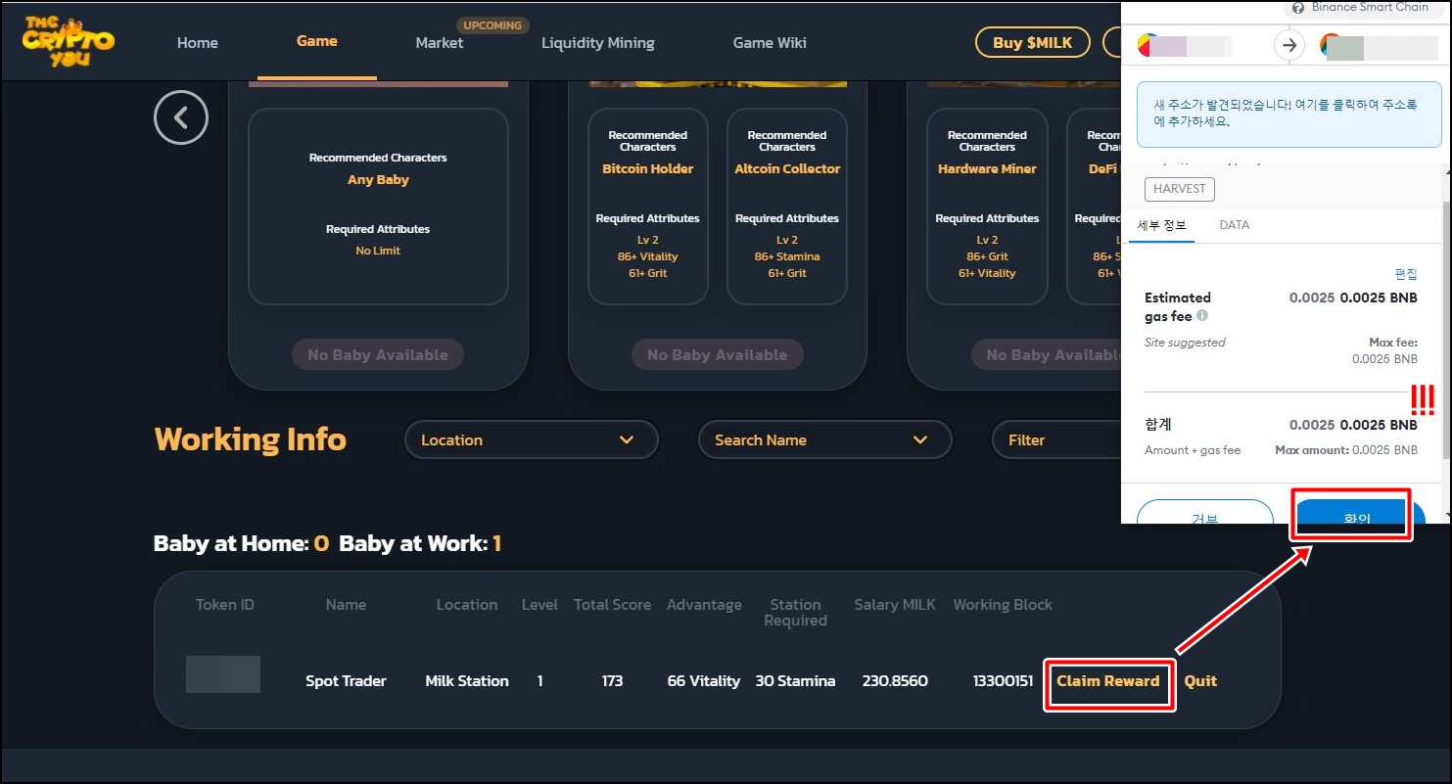
Task: Open the Game Wiki page
Action: [770, 42]
